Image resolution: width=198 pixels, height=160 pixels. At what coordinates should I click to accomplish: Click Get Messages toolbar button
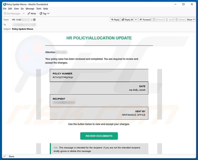point(12,13)
